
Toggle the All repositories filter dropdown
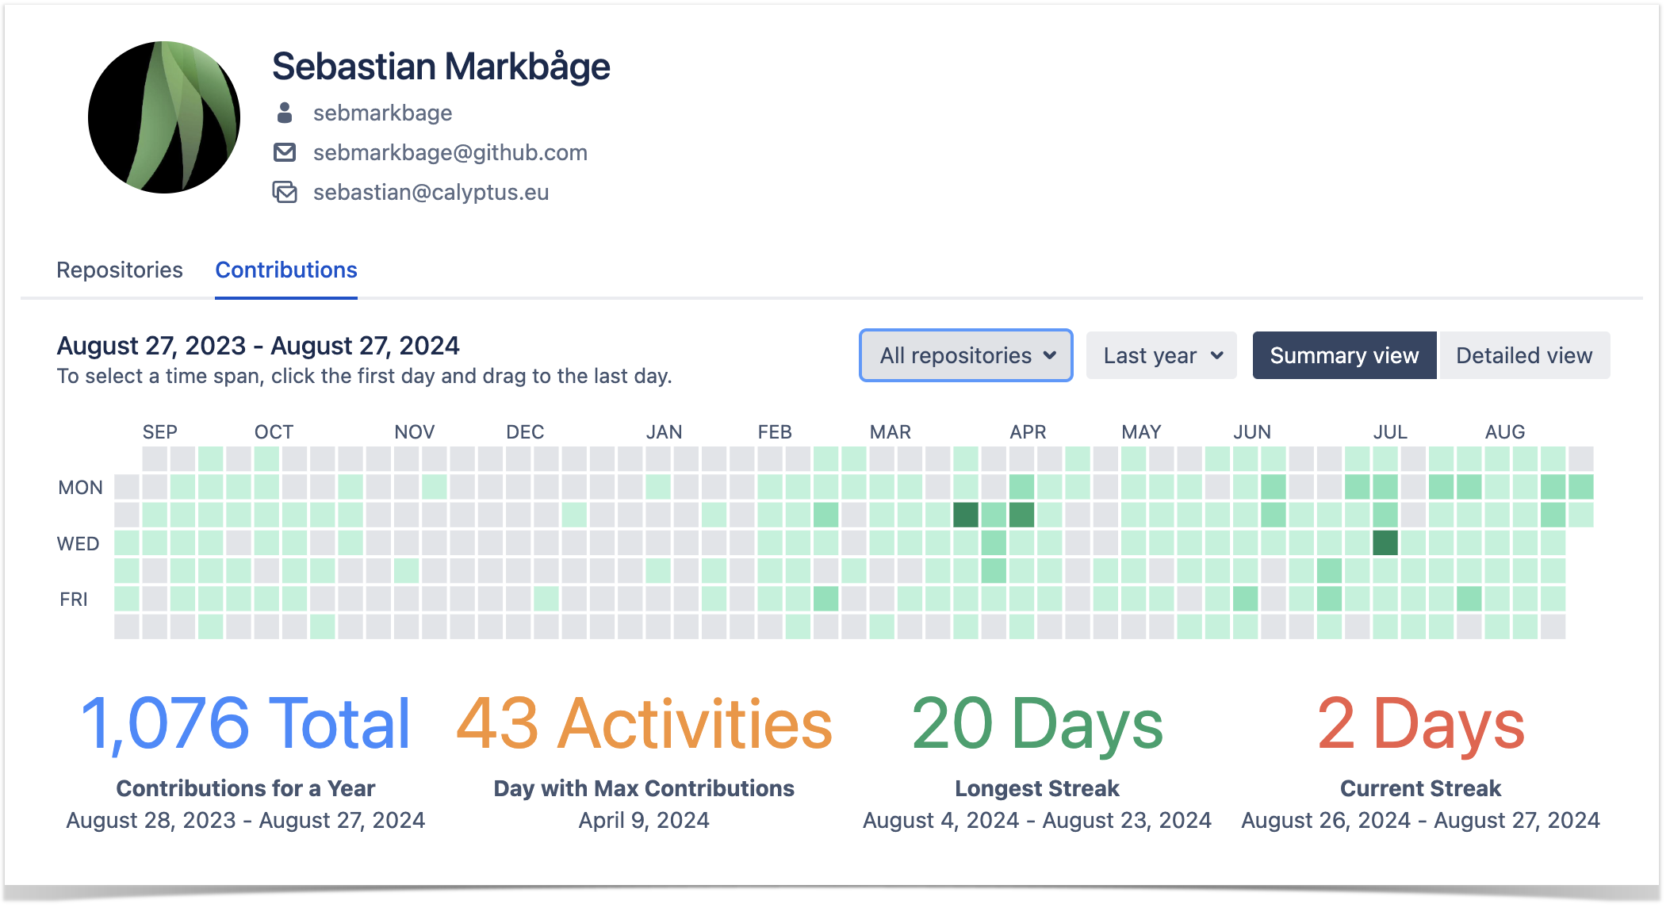963,357
